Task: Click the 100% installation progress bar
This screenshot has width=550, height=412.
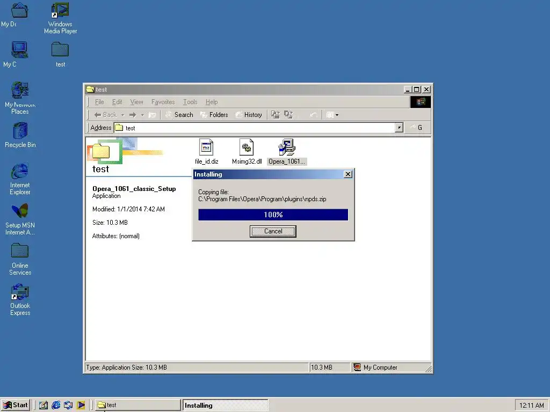Action: tap(273, 215)
